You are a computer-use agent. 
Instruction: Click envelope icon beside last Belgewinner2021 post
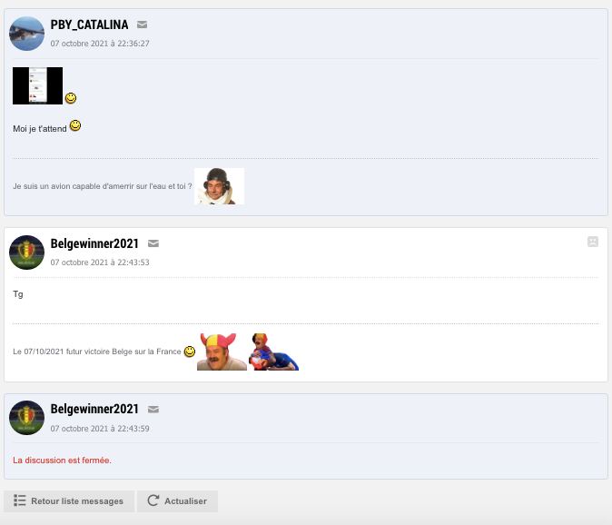(x=153, y=410)
